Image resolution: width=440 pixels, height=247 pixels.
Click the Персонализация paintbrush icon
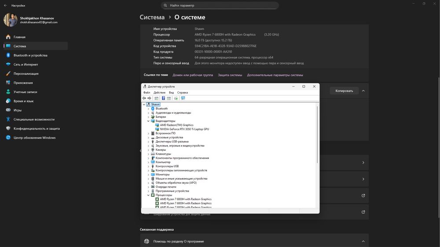tap(8, 73)
